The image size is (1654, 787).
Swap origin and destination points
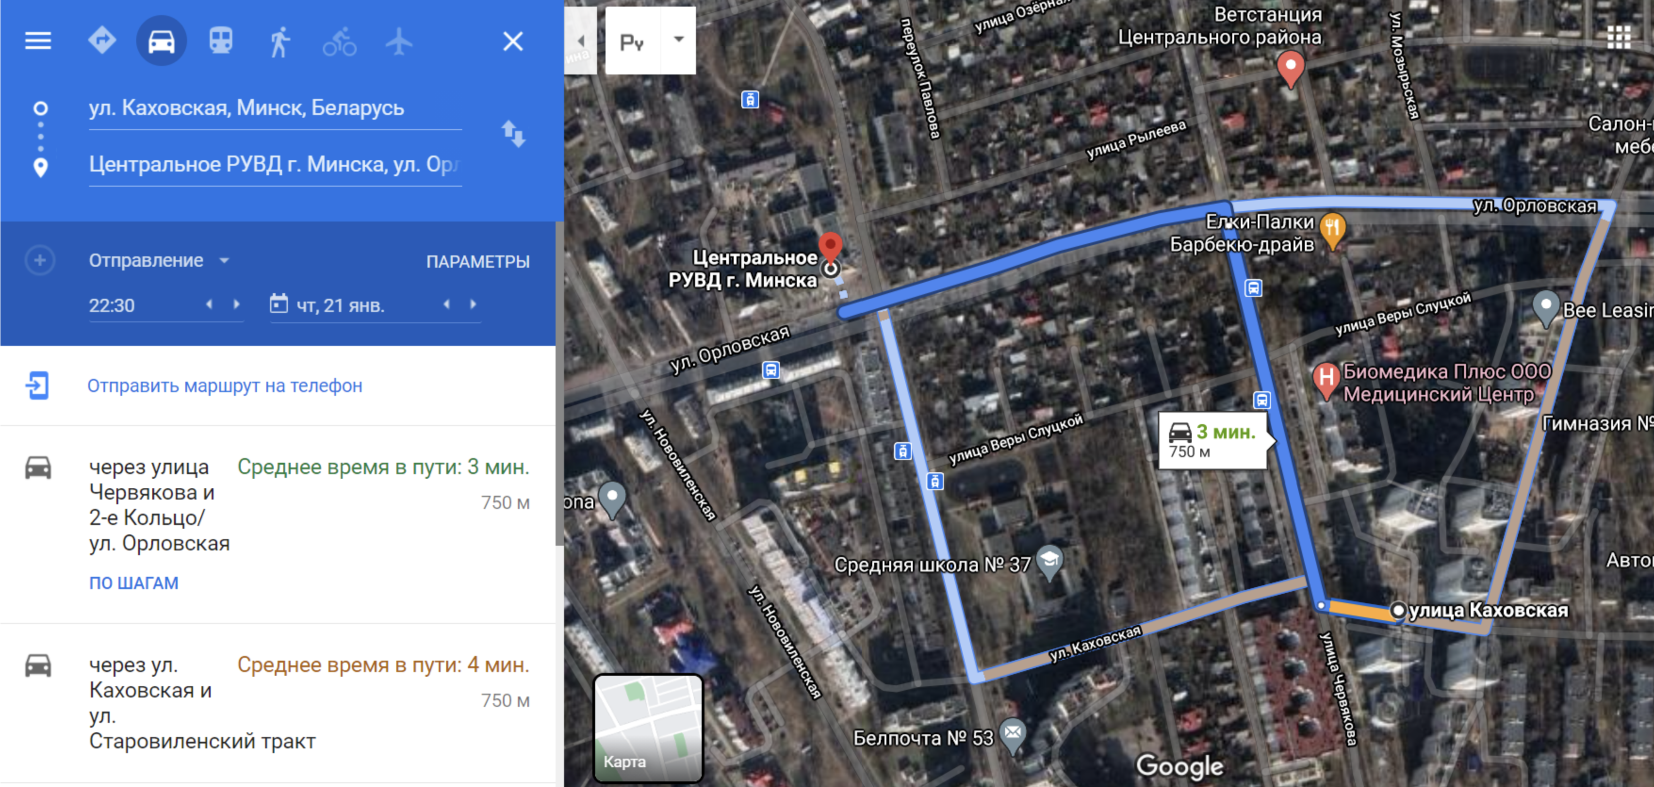(x=513, y=134)
